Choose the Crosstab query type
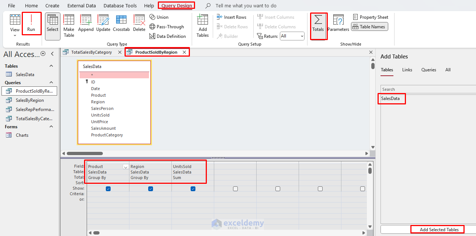The width and height of the screenshot is (476, 236). click(x=121, y=24)
